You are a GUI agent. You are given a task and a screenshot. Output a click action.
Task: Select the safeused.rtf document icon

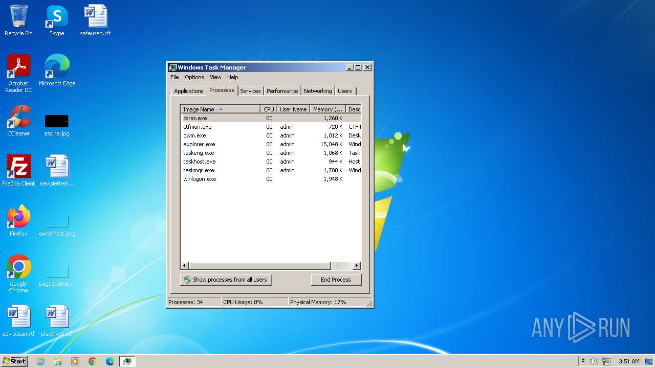pyautogui.click(x=95, y=20)
